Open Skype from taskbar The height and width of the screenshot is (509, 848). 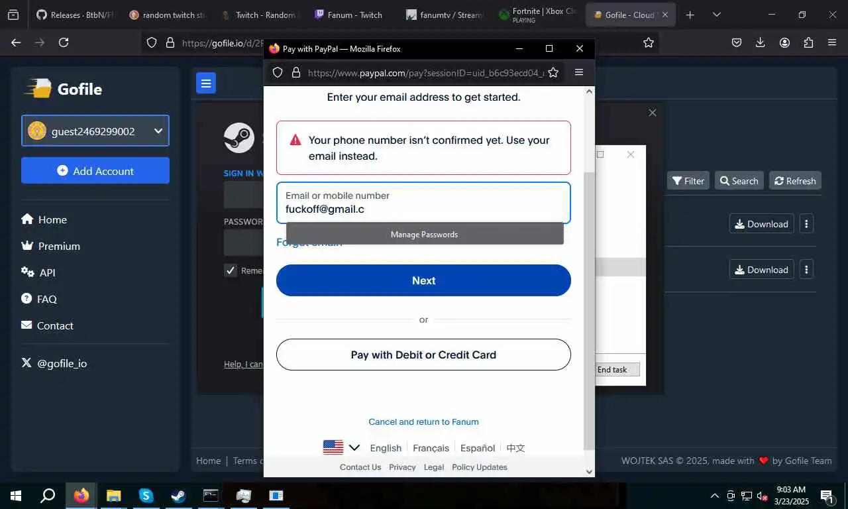coord(146,496)
